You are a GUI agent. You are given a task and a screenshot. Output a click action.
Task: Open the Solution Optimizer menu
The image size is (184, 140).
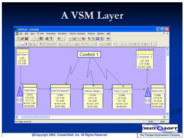77,34
